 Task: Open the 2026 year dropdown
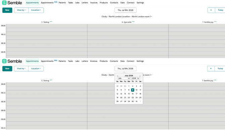click(x=136, y=78)
